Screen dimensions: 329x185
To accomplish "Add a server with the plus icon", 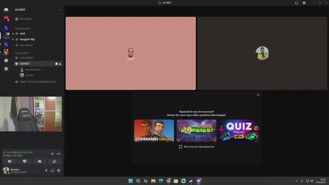I will pyautogui.click(x=6, y=60).
